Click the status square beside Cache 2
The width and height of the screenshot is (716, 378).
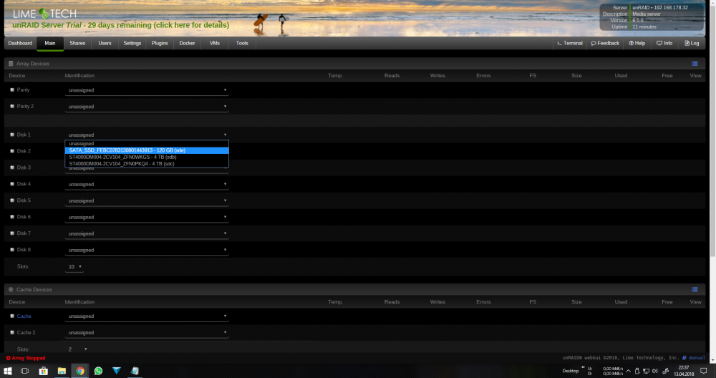12,332
